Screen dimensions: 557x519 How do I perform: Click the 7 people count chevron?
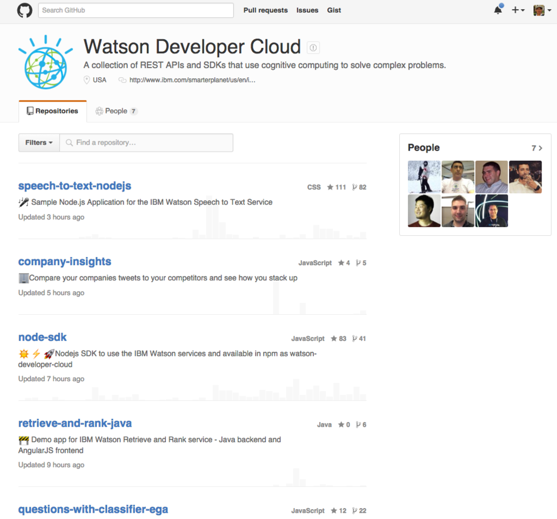pyautogui.click(x=537, y=148)
